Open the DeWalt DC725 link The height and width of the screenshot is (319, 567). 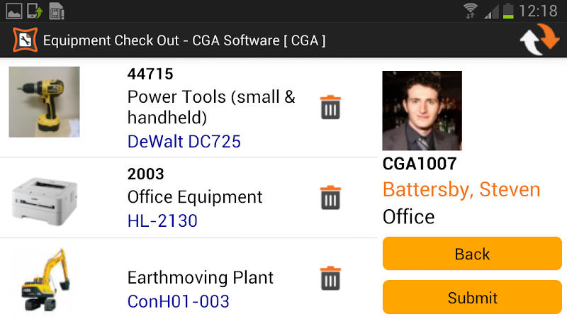pos(184,141)
